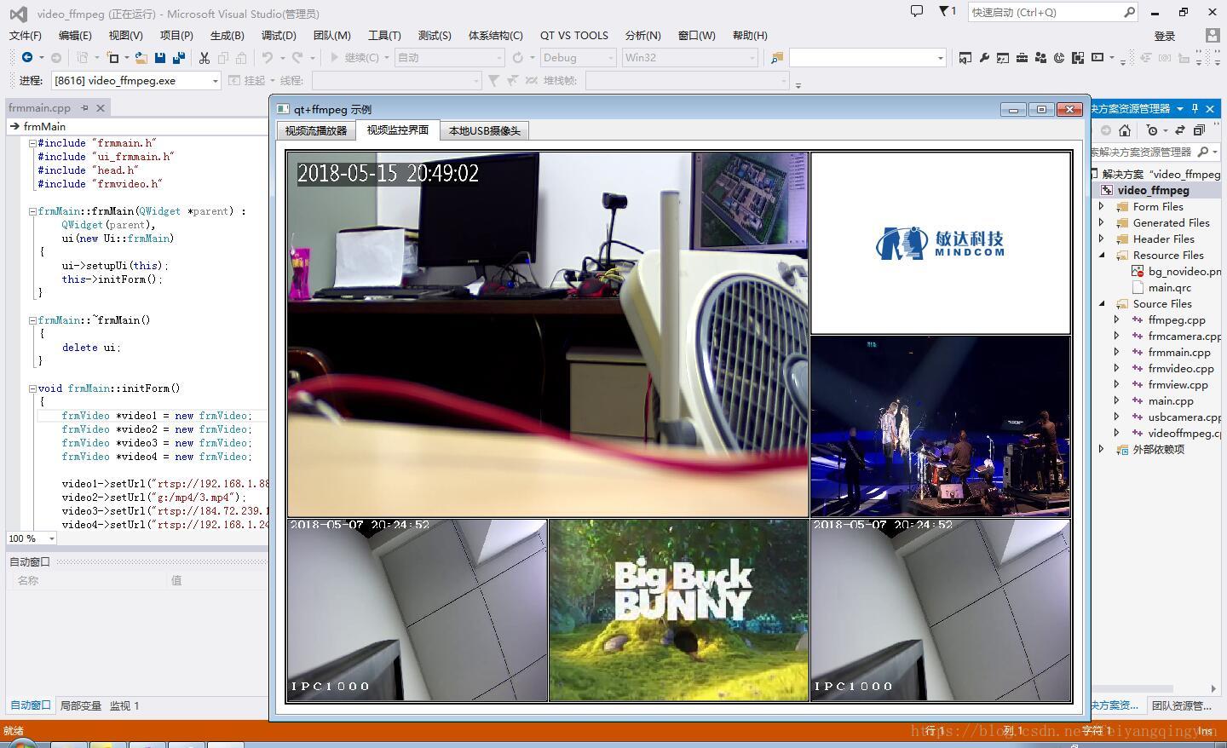Open the 调试(D) menu
Viewport: 1227px width, 748px height.
tap(279, 35)
